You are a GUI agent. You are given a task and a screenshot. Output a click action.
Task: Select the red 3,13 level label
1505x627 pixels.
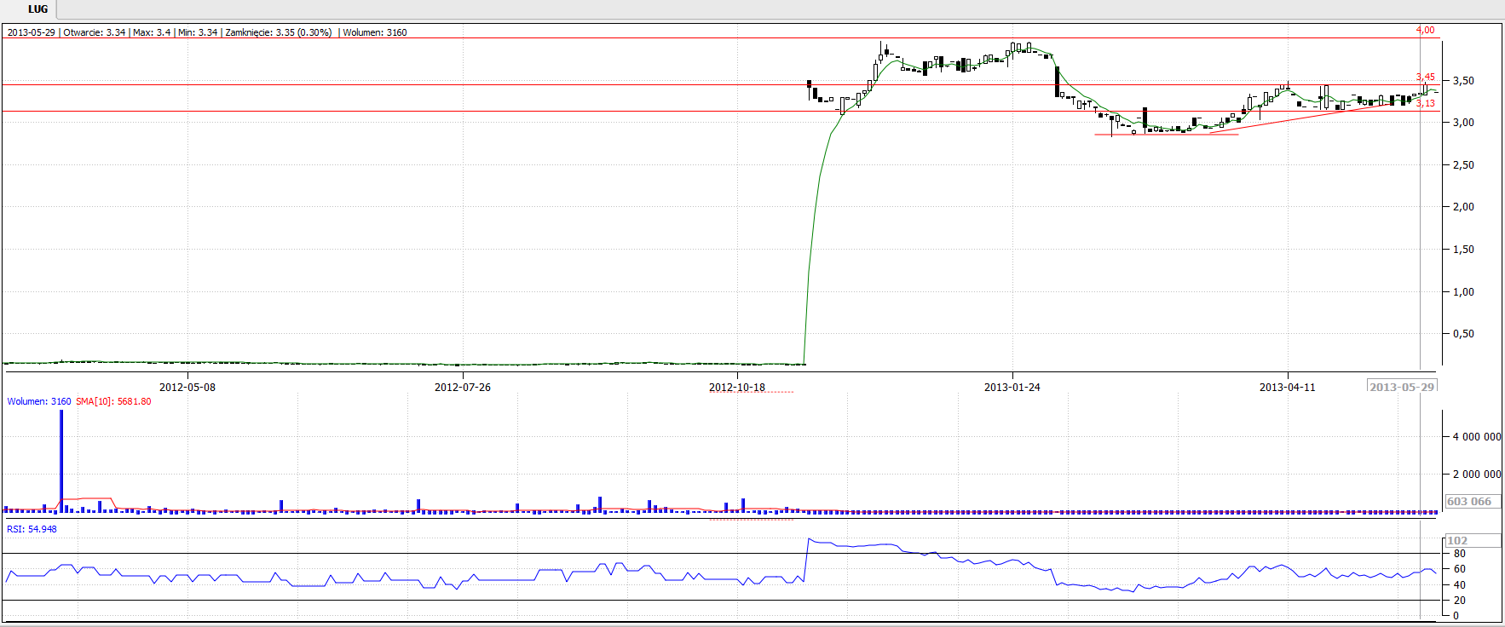point(1425,103)
